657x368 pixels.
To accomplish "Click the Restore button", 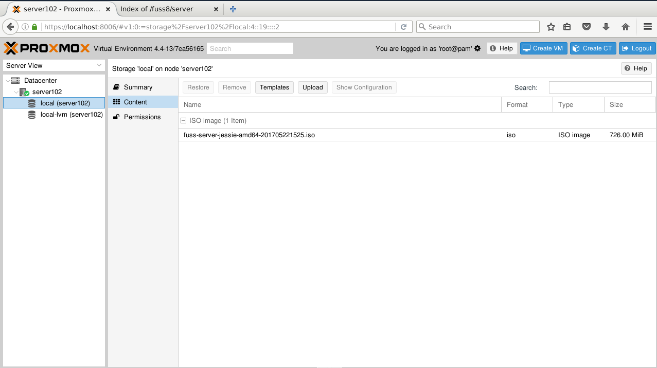I will (x=198, y=87).
